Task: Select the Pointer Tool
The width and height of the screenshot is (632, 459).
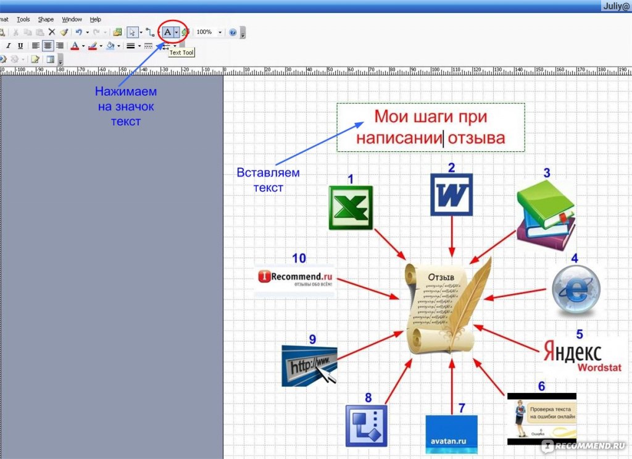Action: (132, 32)
